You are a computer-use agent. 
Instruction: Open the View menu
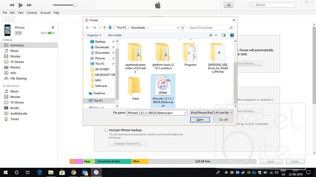[x=20, y=13]
